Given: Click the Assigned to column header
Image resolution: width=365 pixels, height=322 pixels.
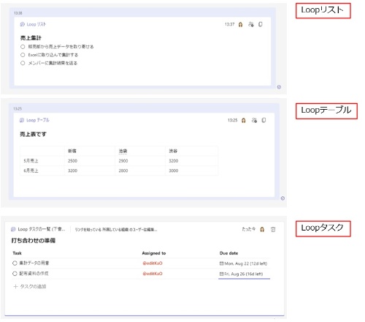Looking at the screenshot, I should 154,253.
